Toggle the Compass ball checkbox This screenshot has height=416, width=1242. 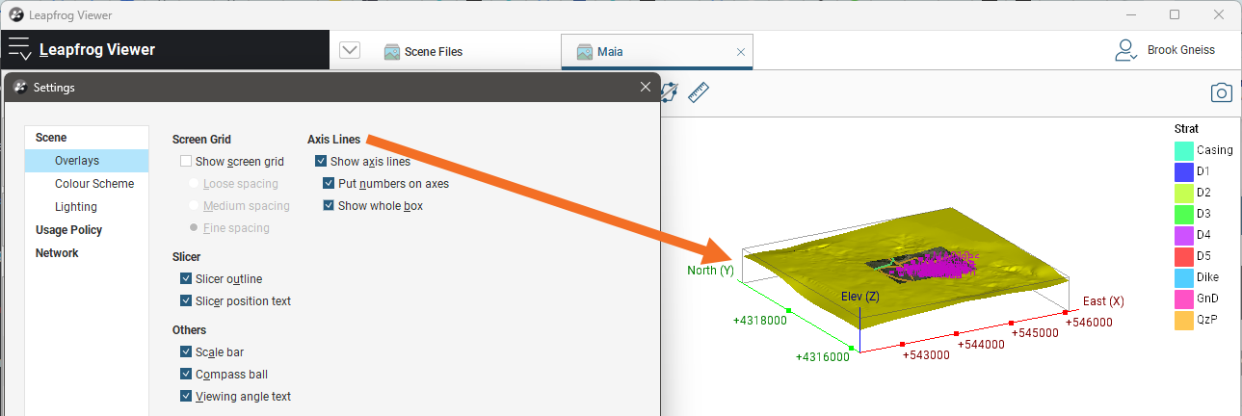[x=186, y=374]
